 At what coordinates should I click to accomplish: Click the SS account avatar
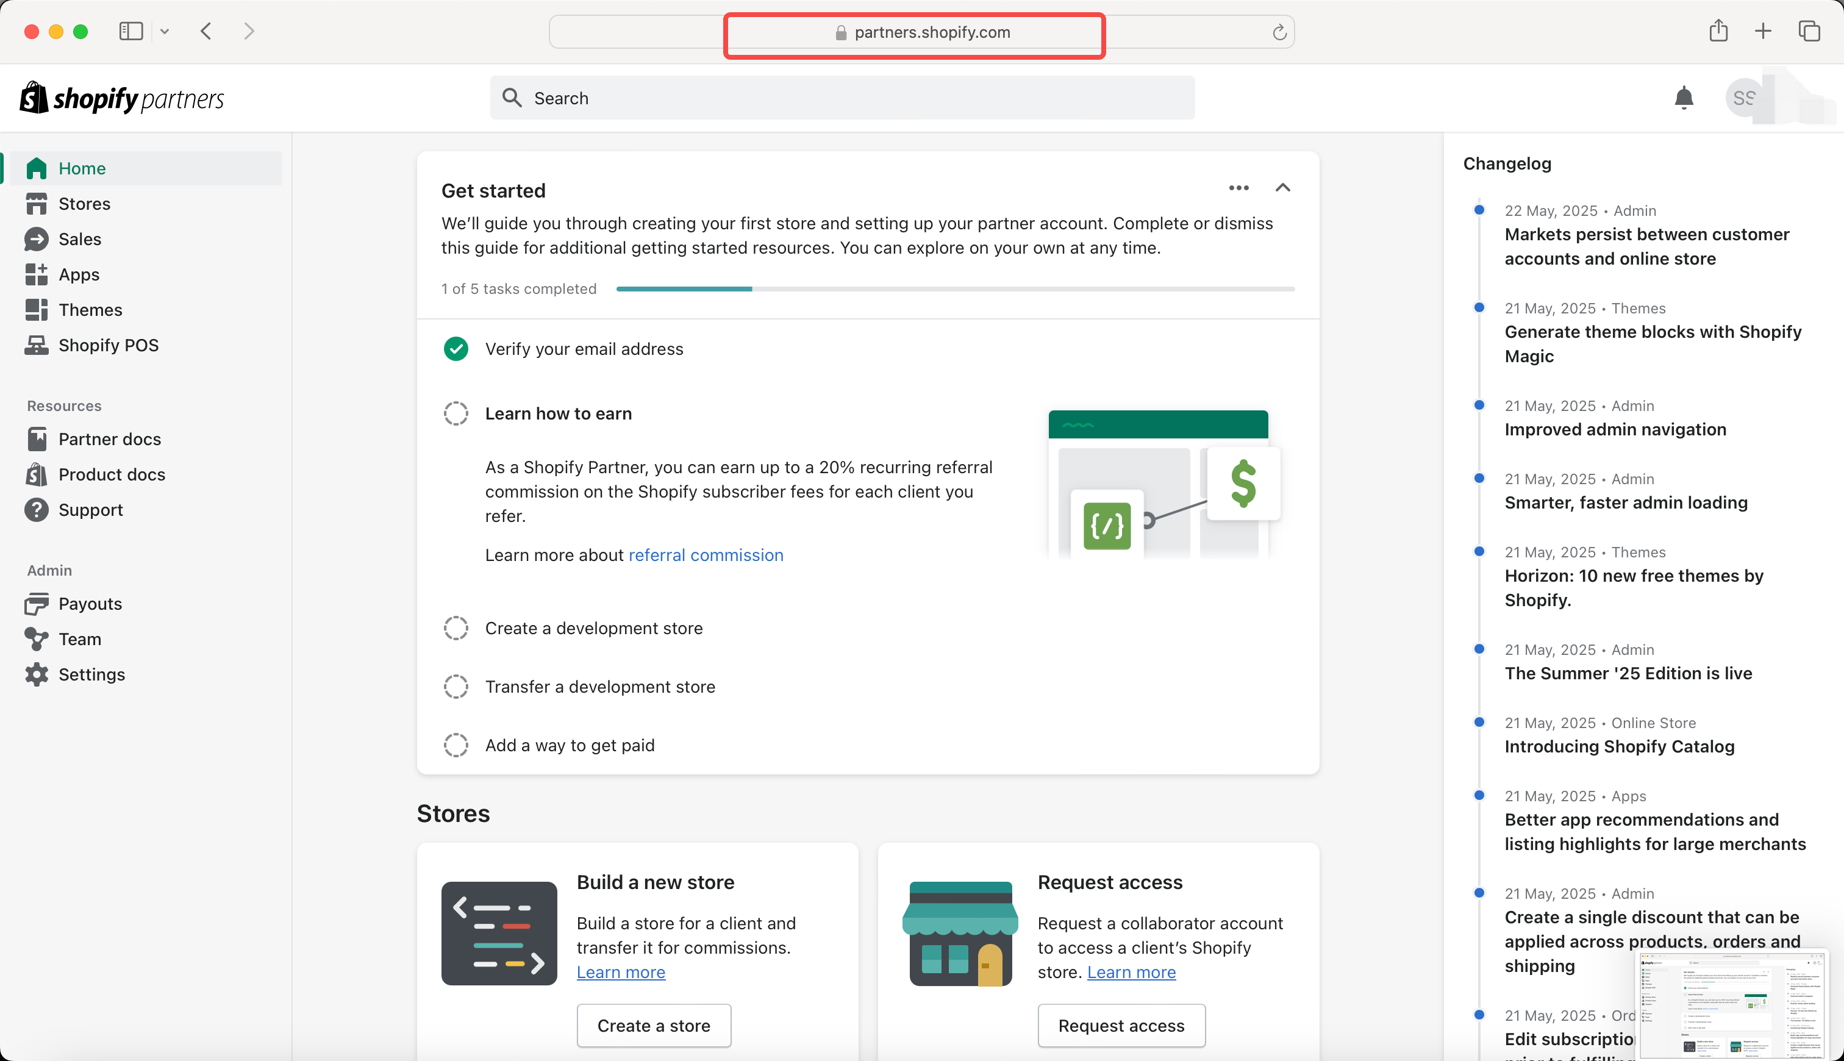1744,98
